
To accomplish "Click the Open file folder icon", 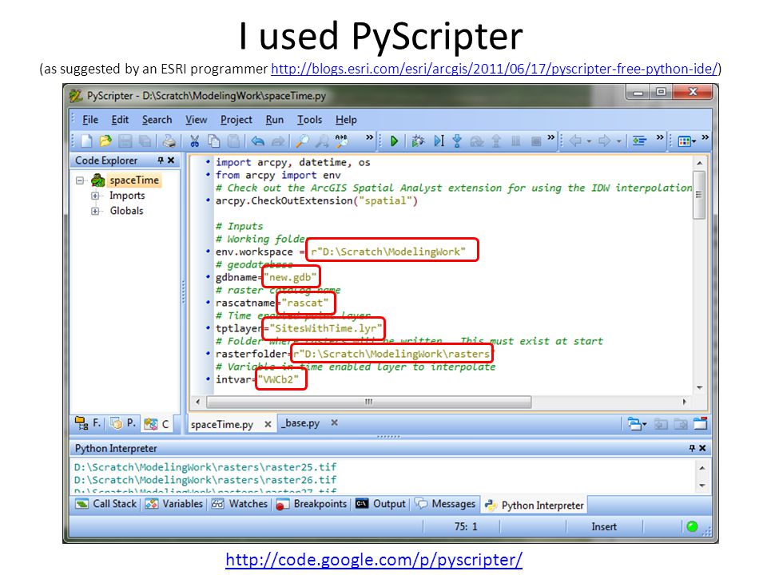I will [x=105, y=141].
